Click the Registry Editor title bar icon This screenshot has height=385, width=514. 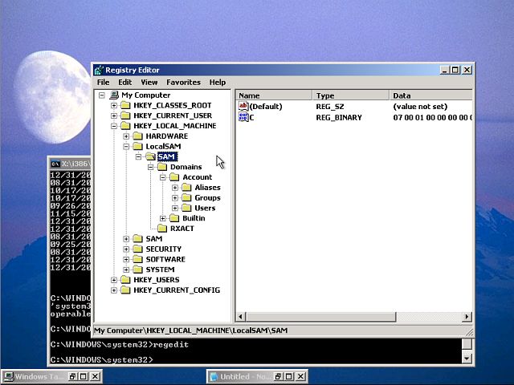pos(99,70)
